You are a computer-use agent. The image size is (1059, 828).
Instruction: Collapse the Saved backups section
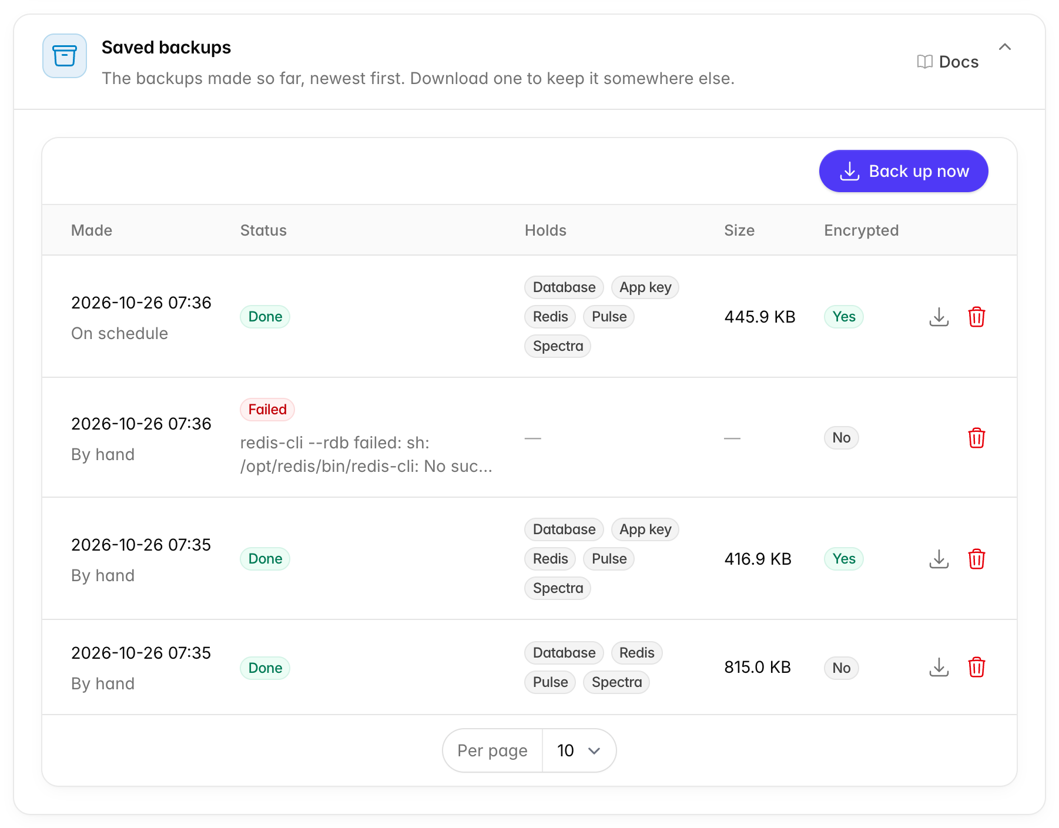point(1005,47)
